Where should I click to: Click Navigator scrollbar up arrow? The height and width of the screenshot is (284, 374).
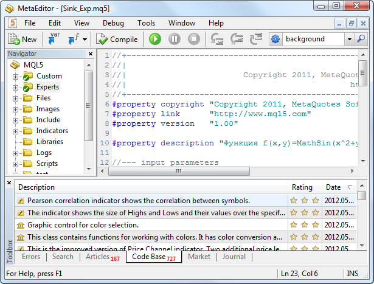pos(89,65)
